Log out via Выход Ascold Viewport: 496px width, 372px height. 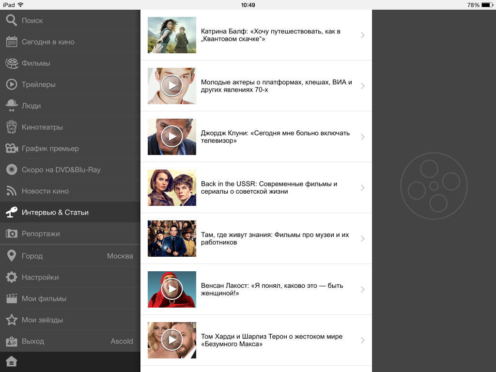(70, 341)
